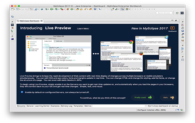Screen dimensions: 195x123
Task: Click the monitor view icon in right sidebar
Action: pos(182,31)
